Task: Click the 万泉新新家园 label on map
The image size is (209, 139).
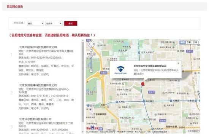Action: [100, 114]
